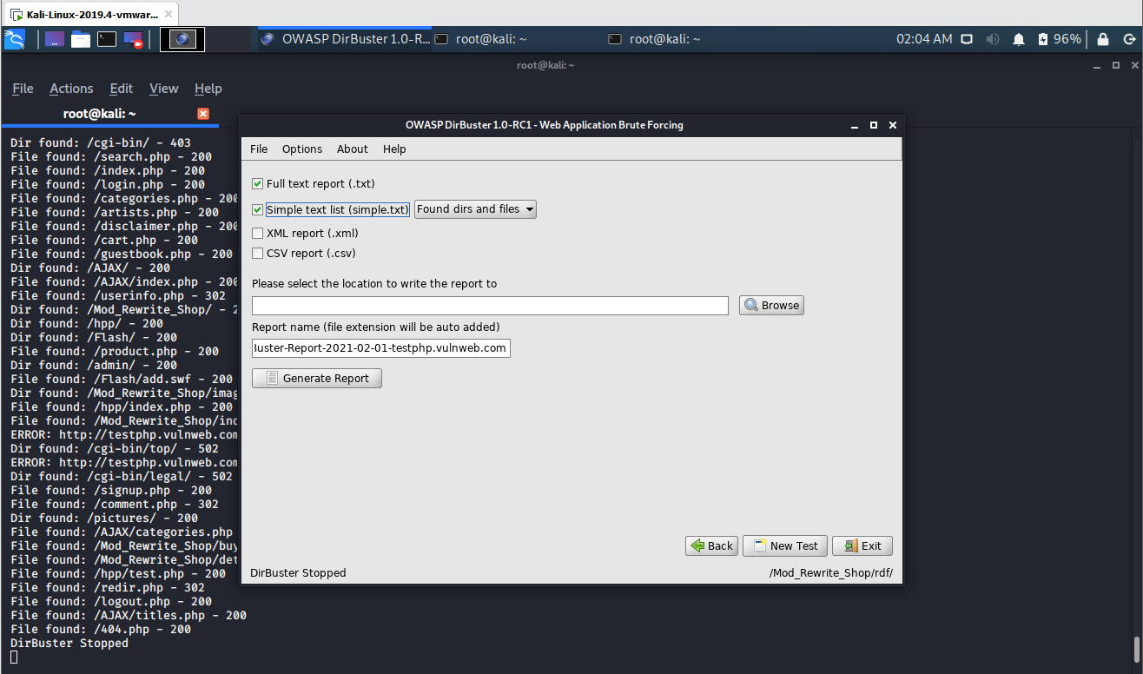Click the volume speaker tray icon
The height and width of the screenshot is (674, 1143).
993,39
